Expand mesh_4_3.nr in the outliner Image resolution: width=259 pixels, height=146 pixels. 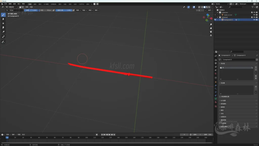coord(220,15)
